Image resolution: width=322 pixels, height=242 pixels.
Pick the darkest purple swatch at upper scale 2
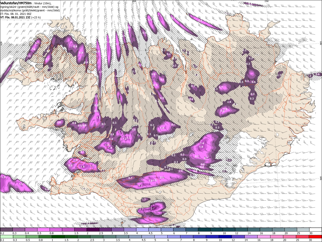point(93,230)
